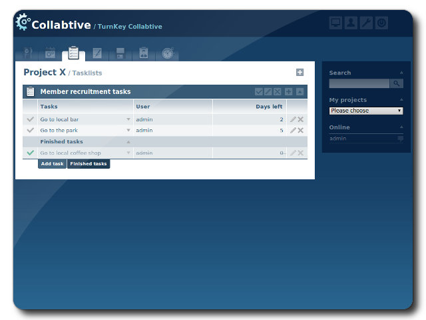Open administration wrench icon
The width and height of the screenshot is (426, 320).
point(366,23)
